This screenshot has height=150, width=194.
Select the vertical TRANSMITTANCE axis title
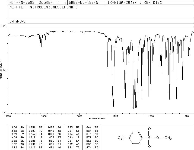[1, 70]
